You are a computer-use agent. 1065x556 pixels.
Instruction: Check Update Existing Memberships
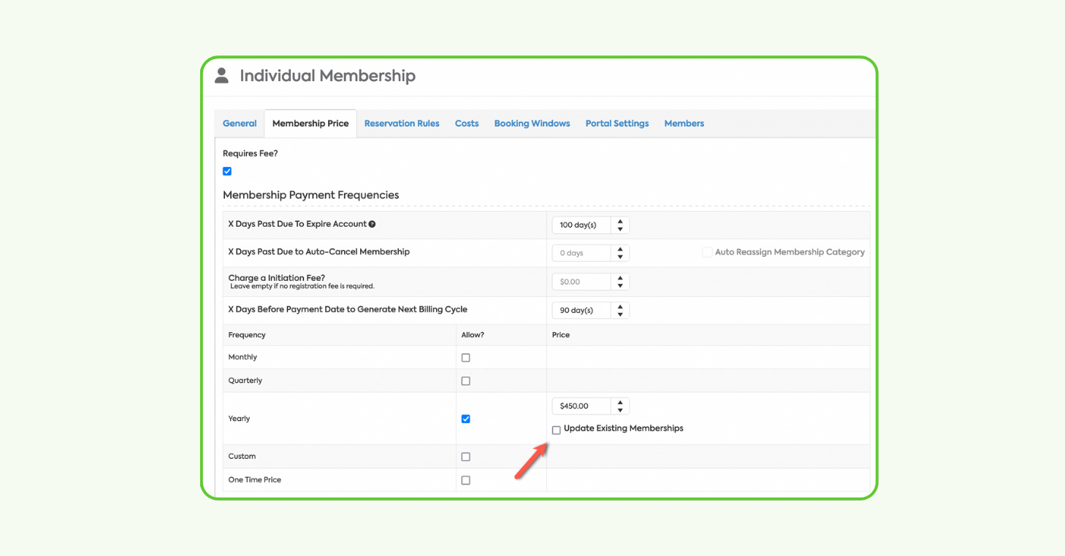click(x=556, y=430)
